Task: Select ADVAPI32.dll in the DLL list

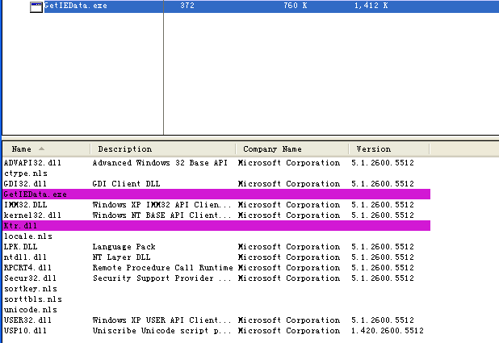Action: pos(32,163)
